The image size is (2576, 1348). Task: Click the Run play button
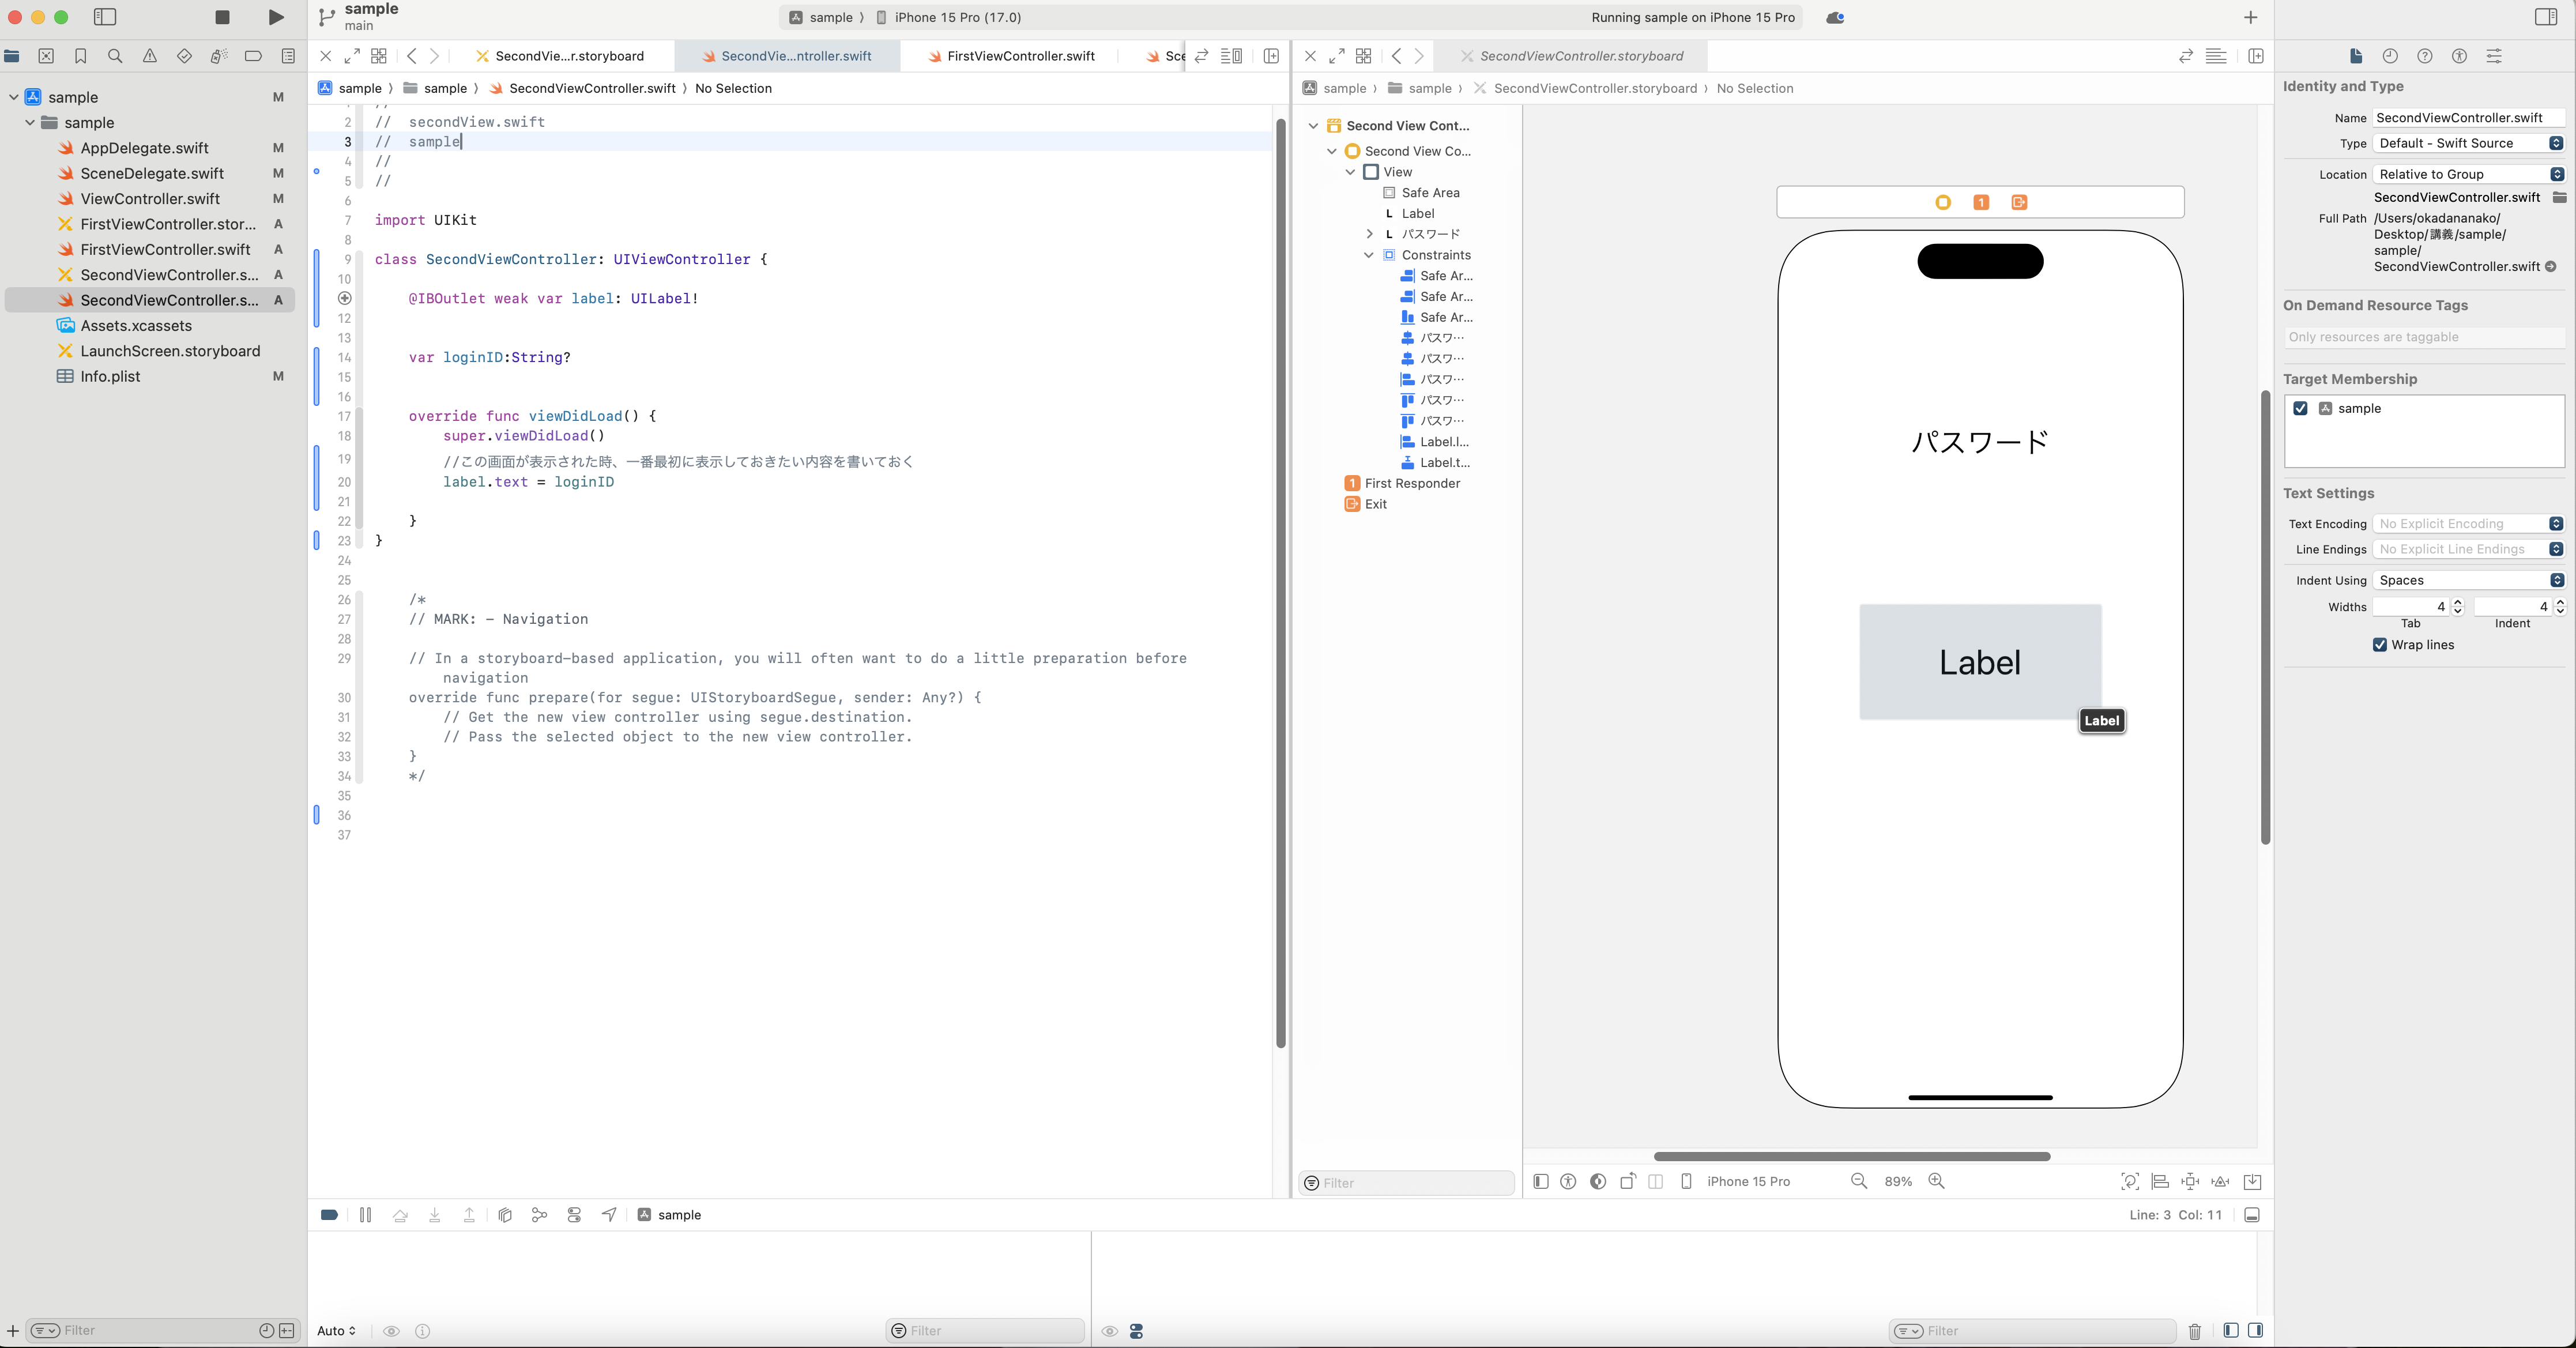276,17
